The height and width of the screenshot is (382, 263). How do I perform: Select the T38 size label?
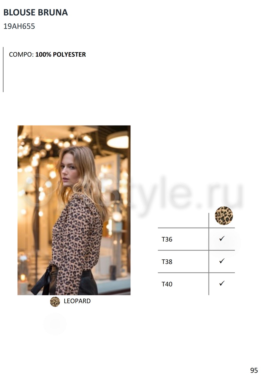click(x=167, y=262)
